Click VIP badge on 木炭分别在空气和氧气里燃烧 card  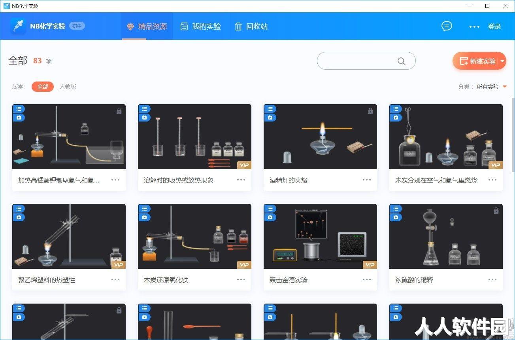point(496,165)
